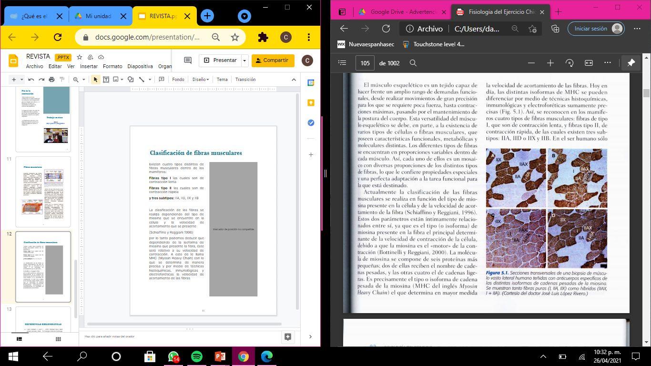651x366 pixels.
Task: Open the Editar menu
Action: [x=55, y=66]
